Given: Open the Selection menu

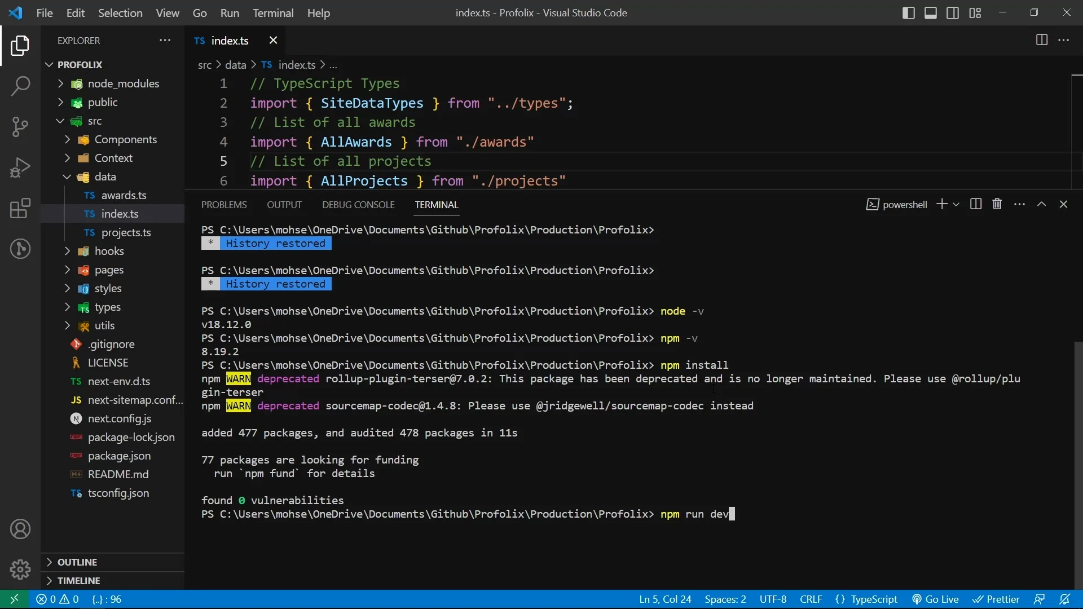Looking at the screenshot, I should tap(120, 13).
